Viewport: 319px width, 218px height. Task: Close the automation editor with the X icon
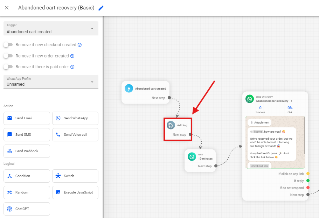[x=7, y=8]
